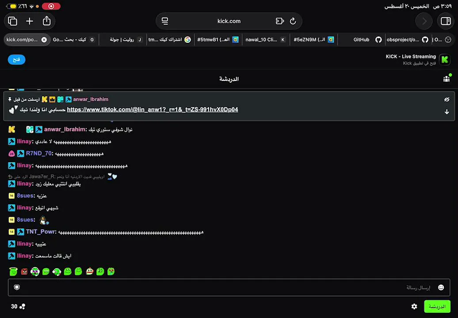Click the llinay username on ايش قالت ماسمعت

(24, 256)
